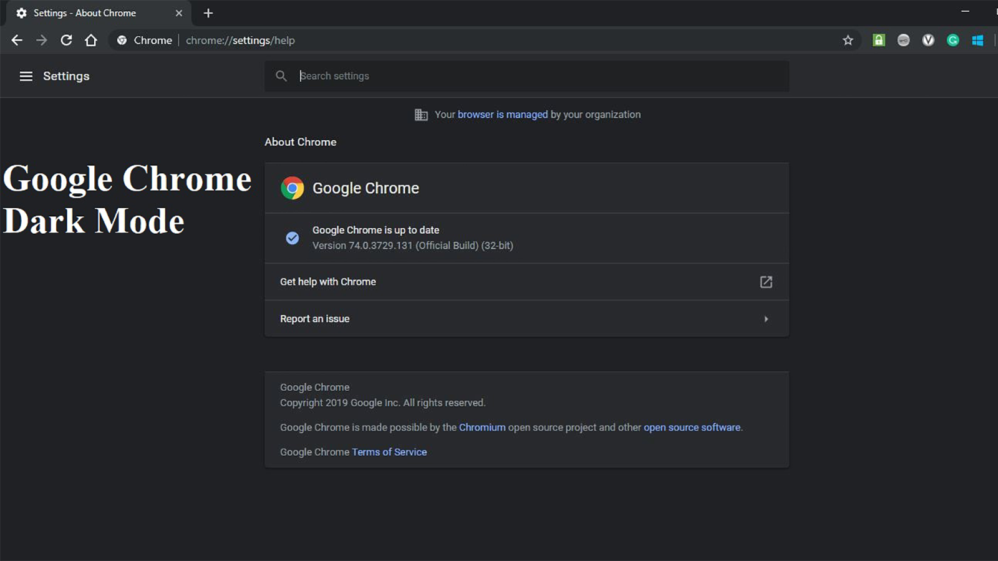Click the search magnifier in Search settings
The image size is (998, 561).
pyautogui.click(x=281, y=76)
